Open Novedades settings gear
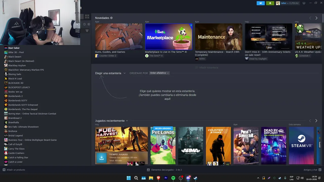324x182 pixels. (x=111, y=18)
